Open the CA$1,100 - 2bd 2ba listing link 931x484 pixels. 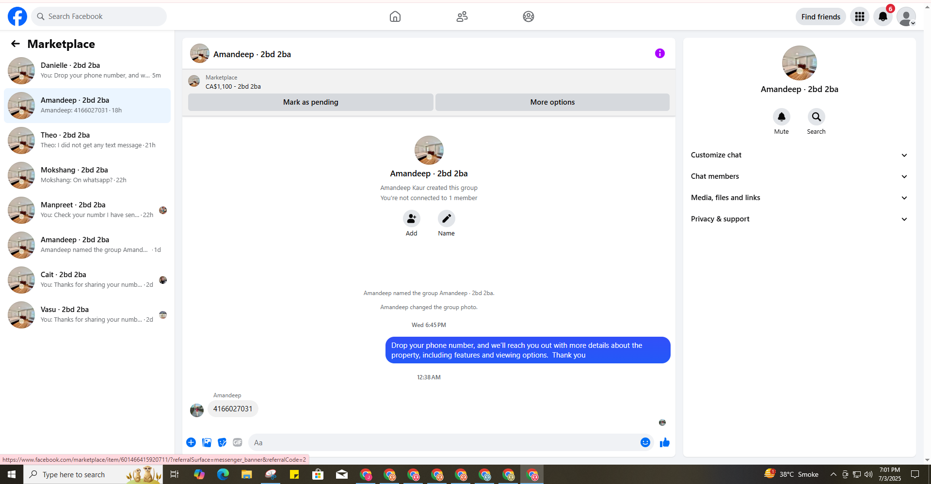[x=233, y=87]
